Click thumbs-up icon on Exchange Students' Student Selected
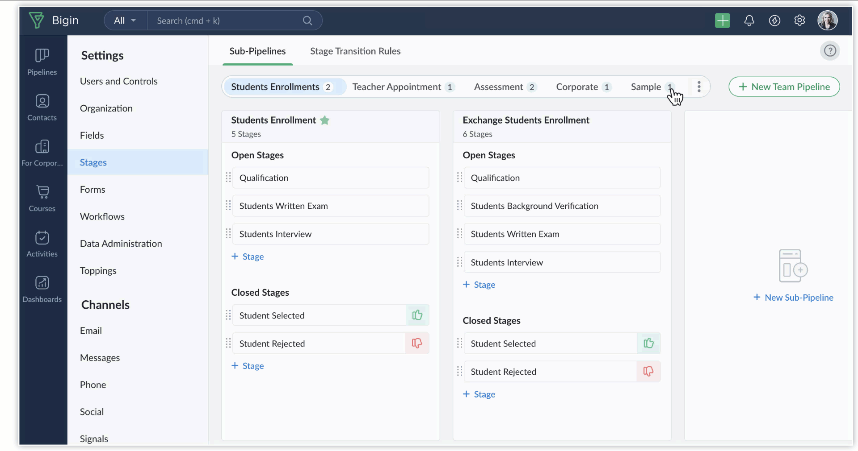858x451 pixels. pyautogui.click(x=648, y=343)
